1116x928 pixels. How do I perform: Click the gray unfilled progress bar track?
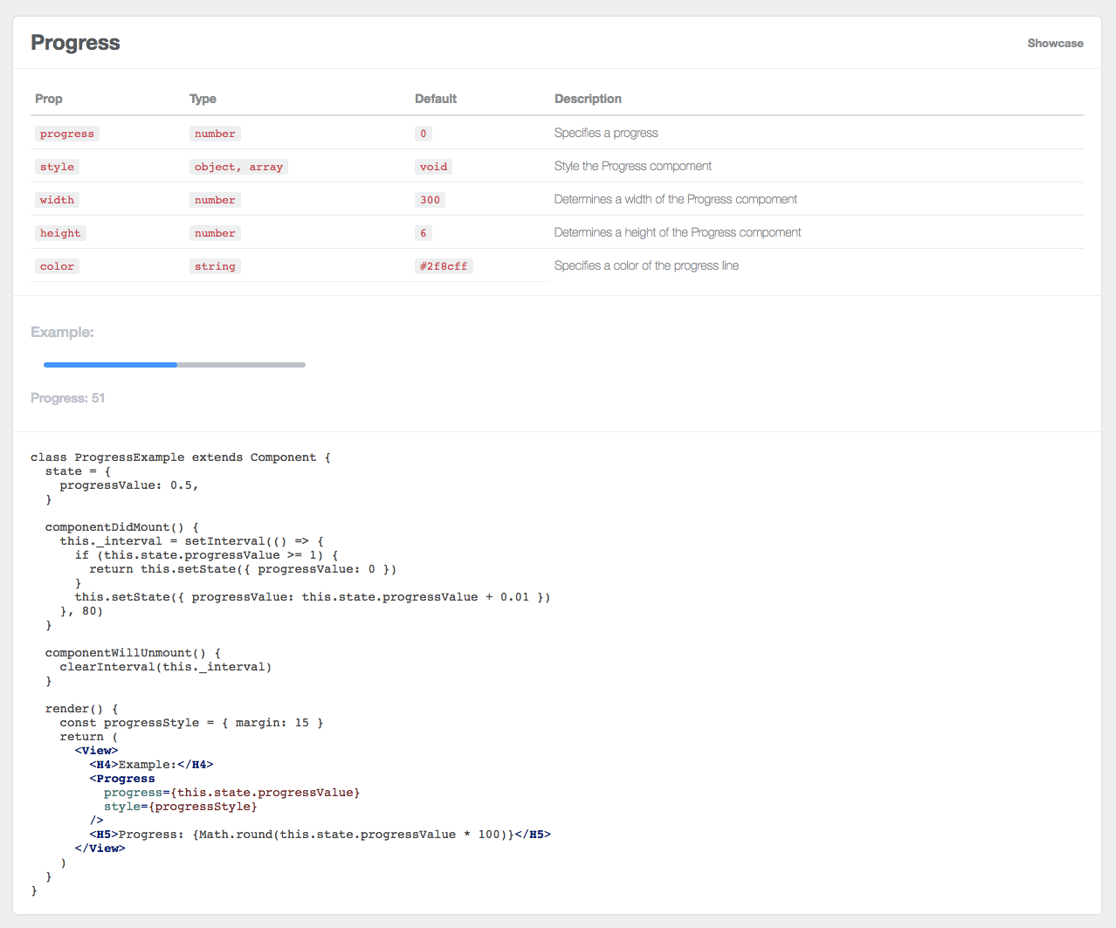pyautogui.click(x=242, y=365)
